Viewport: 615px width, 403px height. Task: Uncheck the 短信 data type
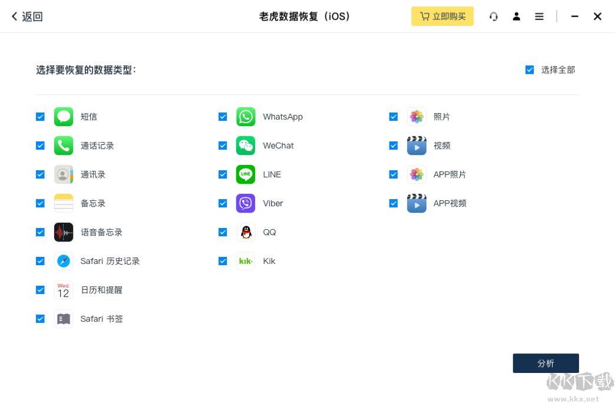pyautogui.click(x=40, y=117)
